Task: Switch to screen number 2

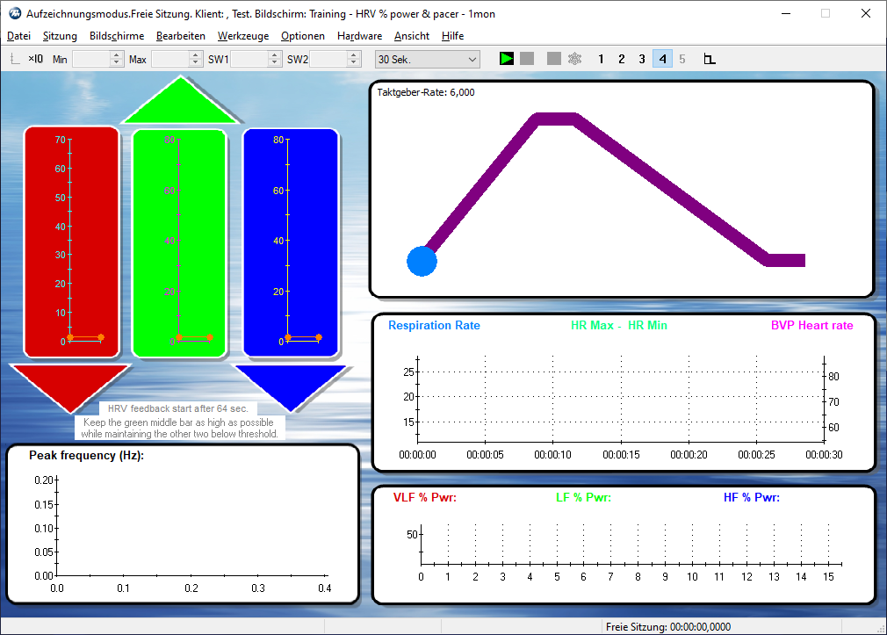Action: pyautogui.click(x=621, y=59)
